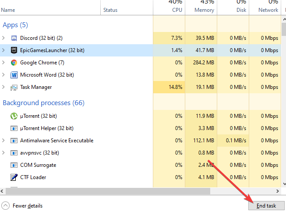Click the Discord app icon
Screen dimensions: 286x215
(14, 38)
